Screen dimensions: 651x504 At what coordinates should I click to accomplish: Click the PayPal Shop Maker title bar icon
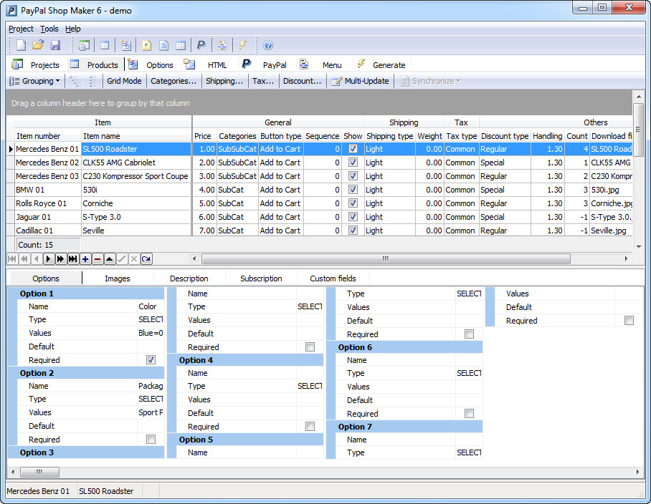(x=12, y=10)
